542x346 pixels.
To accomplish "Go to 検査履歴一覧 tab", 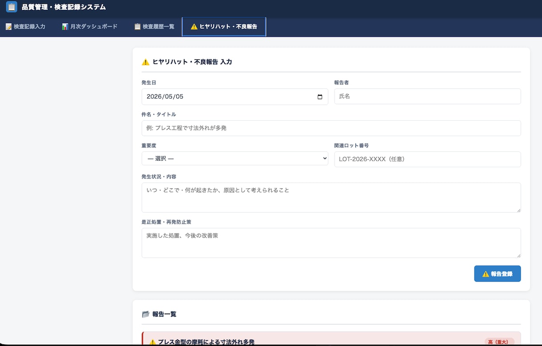I will point(154,27).
